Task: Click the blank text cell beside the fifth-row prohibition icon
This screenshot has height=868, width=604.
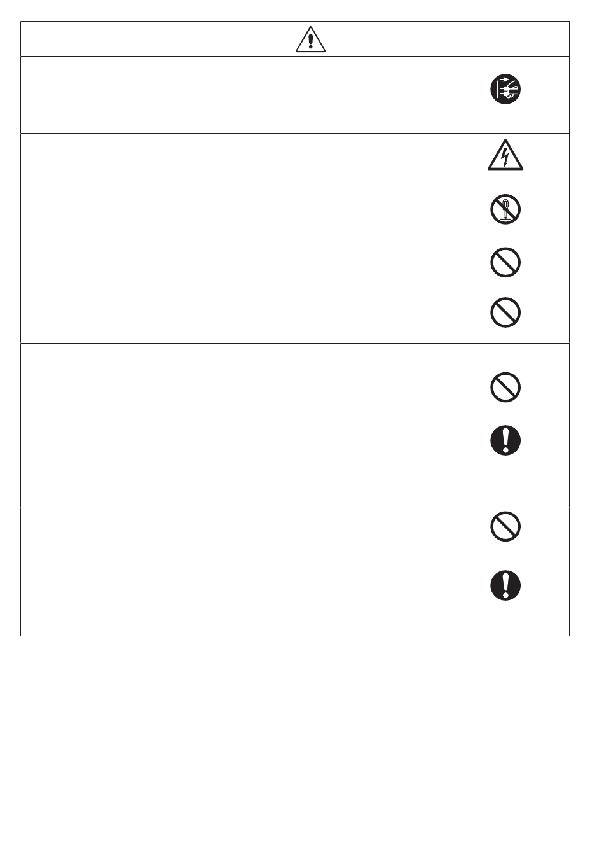Action: pos(244,532)
